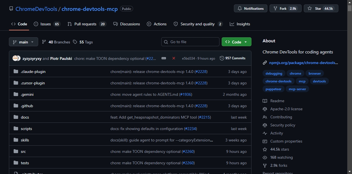Click the folder icon for tests
Image resolution: width=352 pixels, height=174 pixels.
[x=16, y=163]
